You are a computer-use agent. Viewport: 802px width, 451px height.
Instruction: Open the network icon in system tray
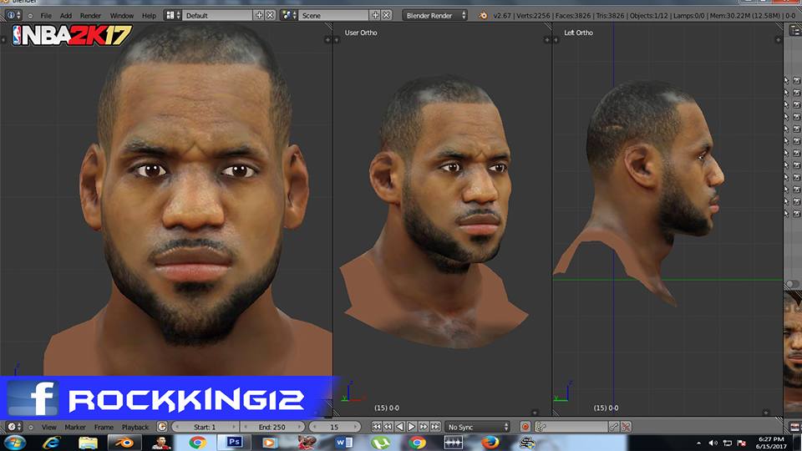(x=728, y=443)
